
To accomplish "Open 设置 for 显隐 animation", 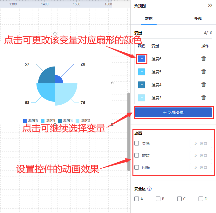I will tap(201, 144).
